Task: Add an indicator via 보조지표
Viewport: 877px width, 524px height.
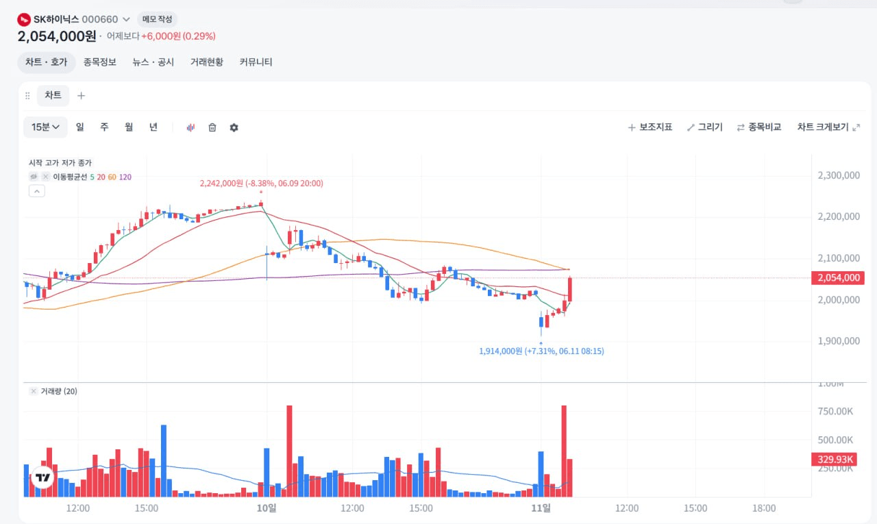Action: click(x=650, y=127)
